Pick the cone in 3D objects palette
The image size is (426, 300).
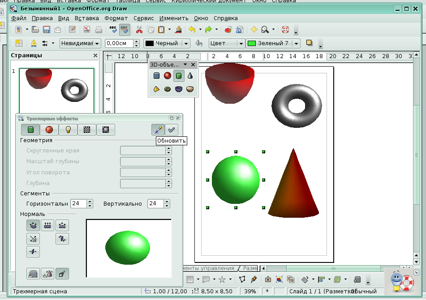(x=190, y=76)
